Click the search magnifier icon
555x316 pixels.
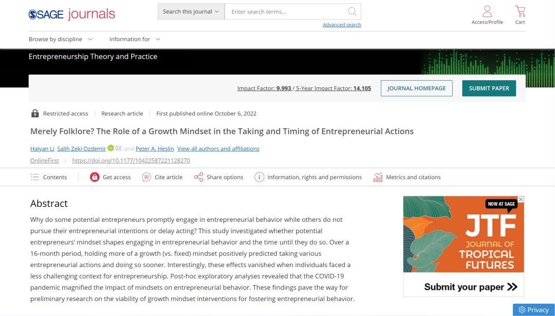[x=352, y=11]
